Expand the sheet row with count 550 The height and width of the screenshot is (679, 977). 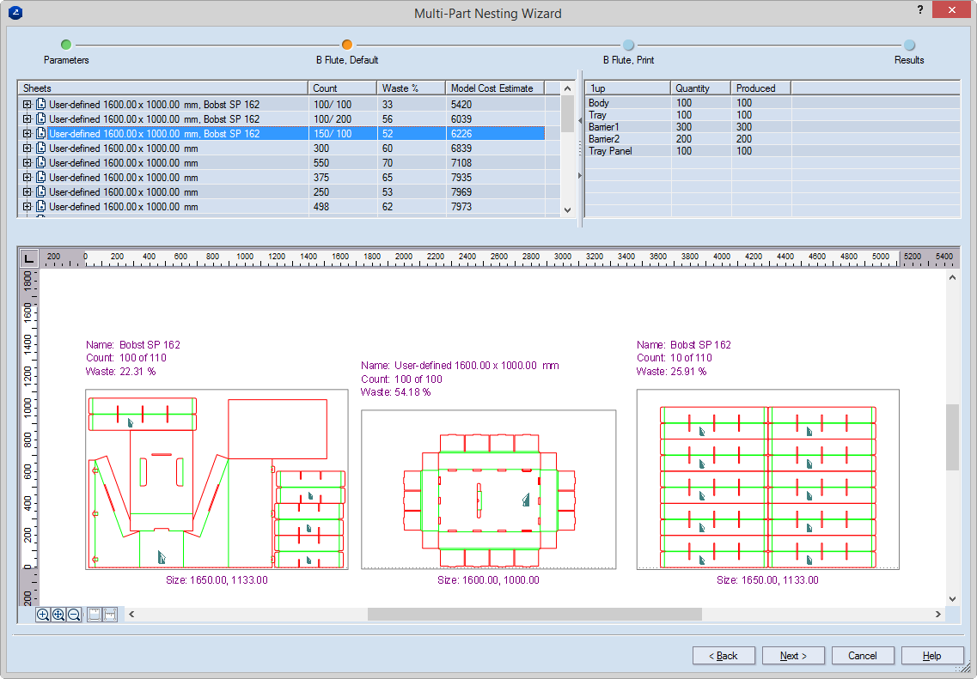[27, 163]
